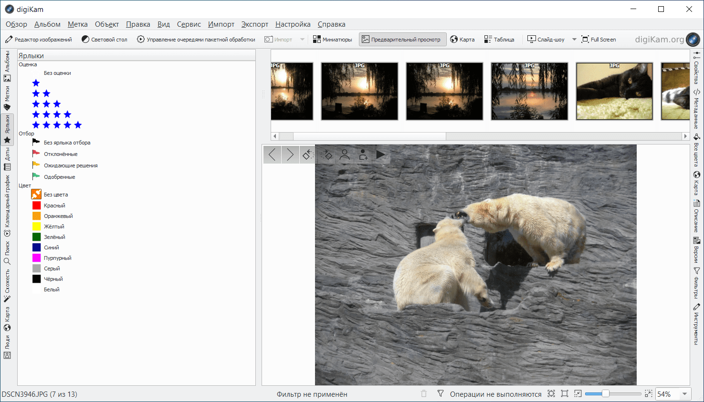Open the digiKam.org website link
Screen dimensions: 704x402
(660, 40)
